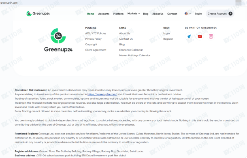Image resolution: width=247 pixels, height=158 pixels.
Task: Click the Restricted Regions label
Action: (x=26, y=134)
